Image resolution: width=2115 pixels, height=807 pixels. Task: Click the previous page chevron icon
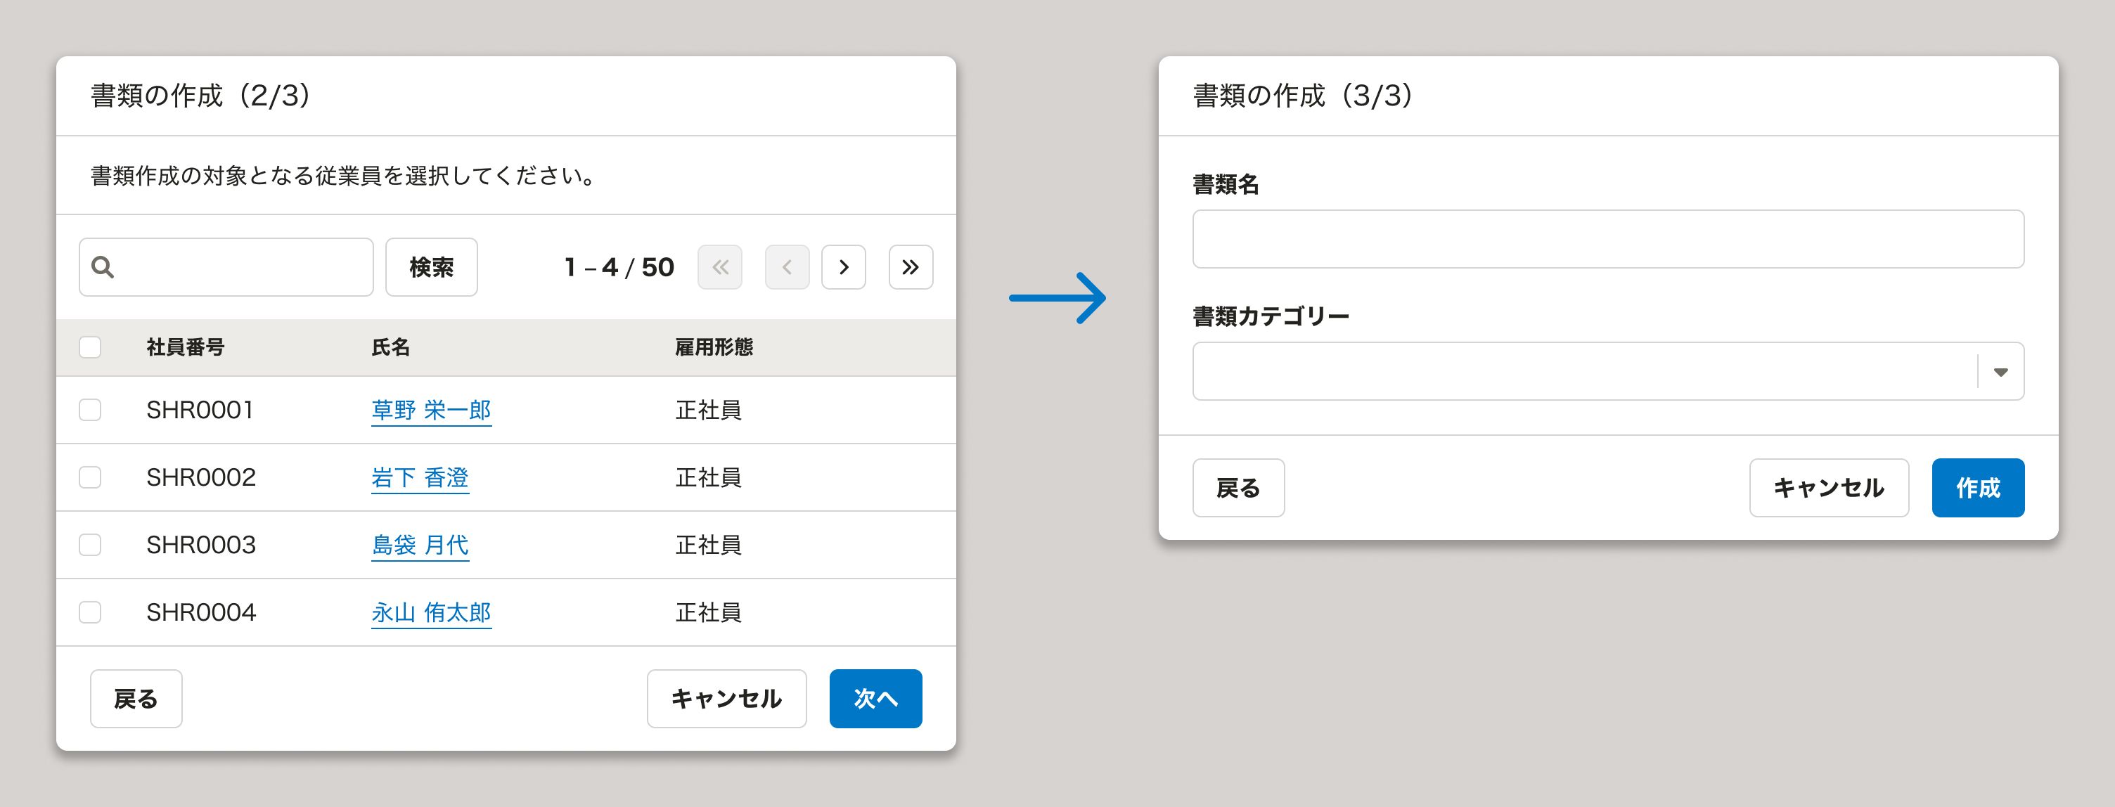coord(787,267)
